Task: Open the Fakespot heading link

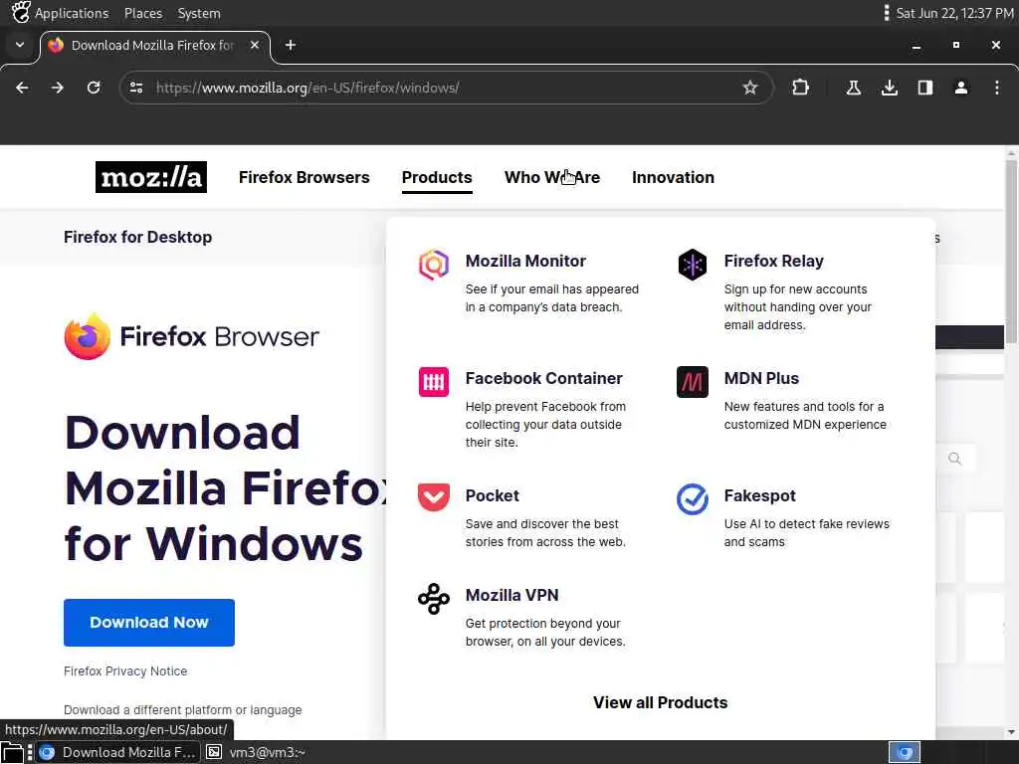Action: pos(759,495)
